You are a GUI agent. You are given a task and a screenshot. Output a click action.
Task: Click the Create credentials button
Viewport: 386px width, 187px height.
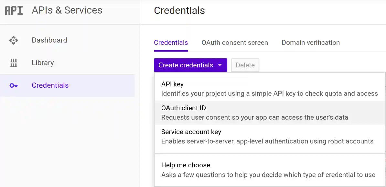coord(185,65)
